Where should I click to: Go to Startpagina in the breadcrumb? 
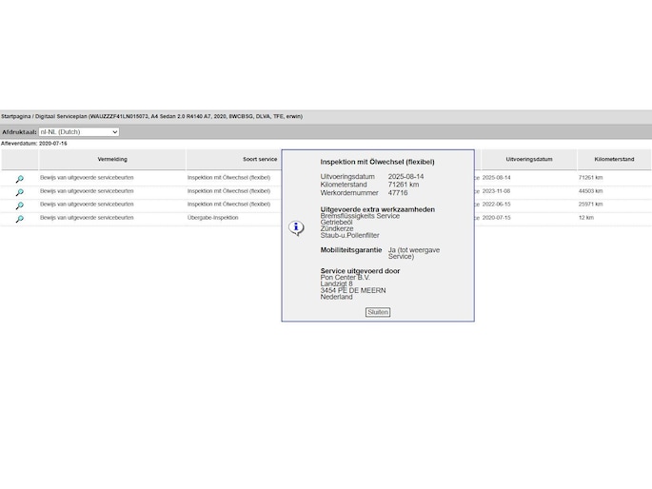pyautogui.click(x=18, y=116)
